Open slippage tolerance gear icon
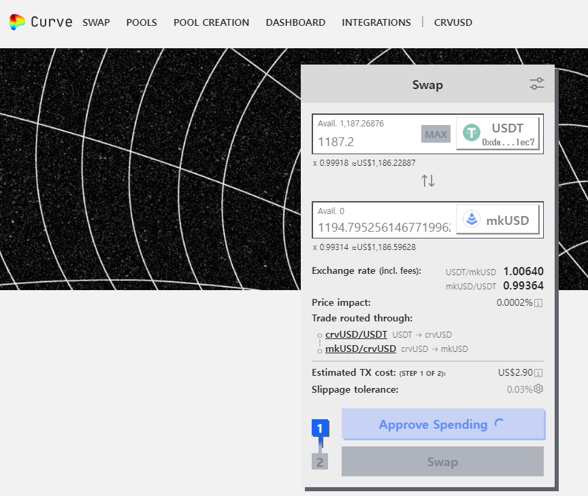Viewport: 588px width, 496px height. coord(538,389)
